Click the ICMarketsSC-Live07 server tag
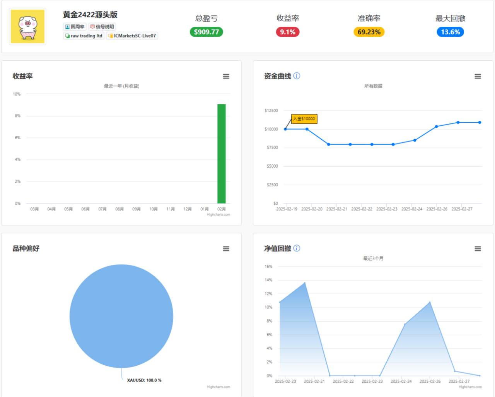 (132, 36)
